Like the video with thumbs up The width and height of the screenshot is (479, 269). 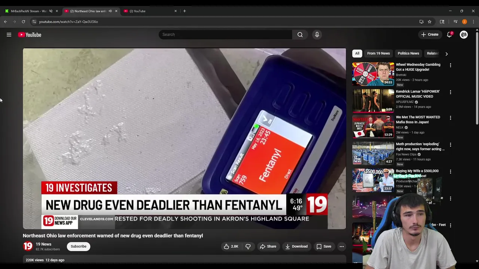[x=231, y=247]
